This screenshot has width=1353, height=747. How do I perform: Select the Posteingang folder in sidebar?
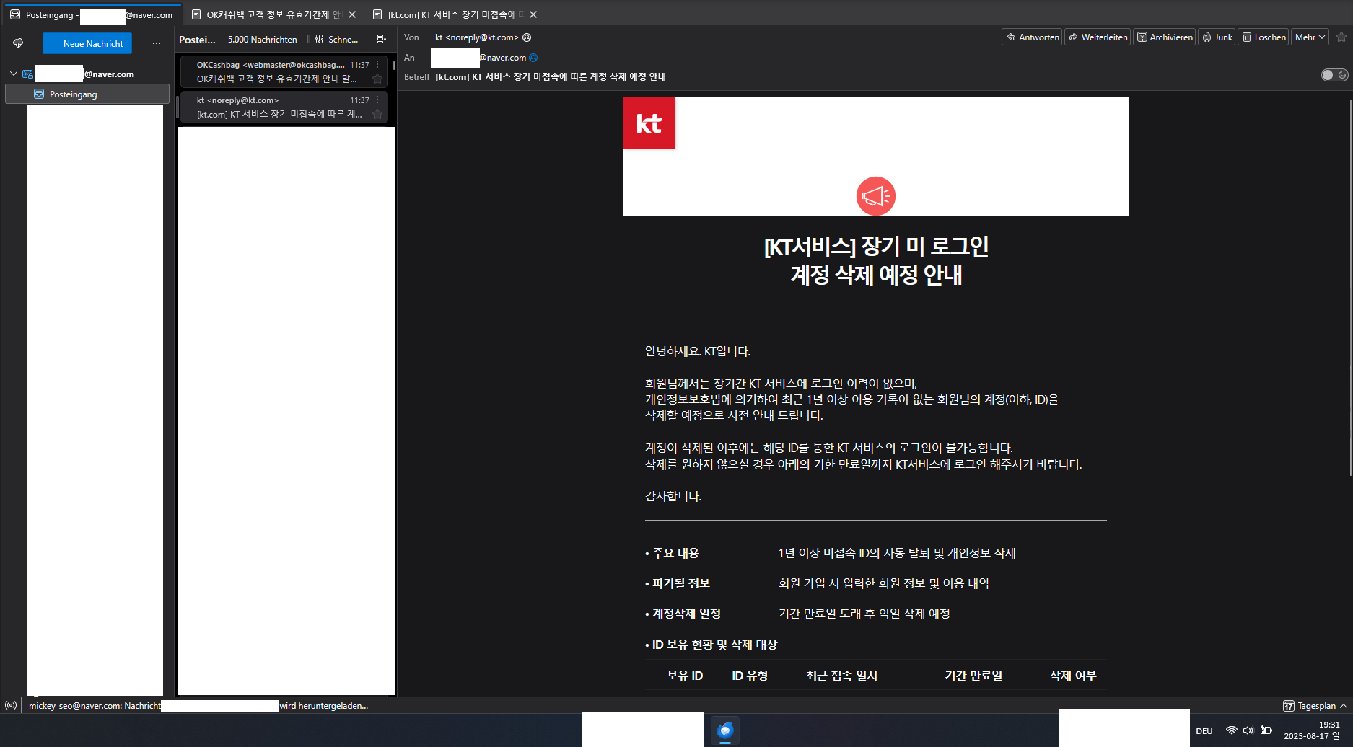tap(73, 94)
